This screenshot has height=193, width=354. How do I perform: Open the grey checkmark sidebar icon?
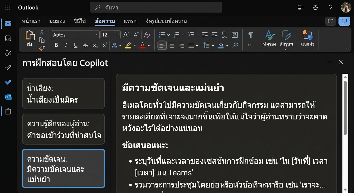pos(8,67)
